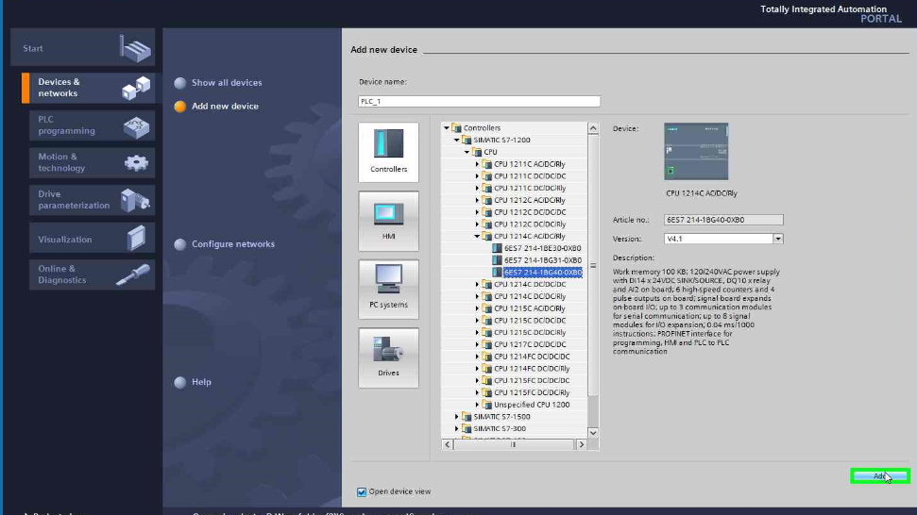This screenshot has height=515, width=917.
Task: Select CPU 1215FC DC/DC/Rly folder
Action: (532, 392)
